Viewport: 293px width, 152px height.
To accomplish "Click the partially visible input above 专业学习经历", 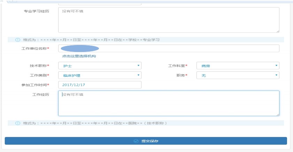I will click(100, 3).
